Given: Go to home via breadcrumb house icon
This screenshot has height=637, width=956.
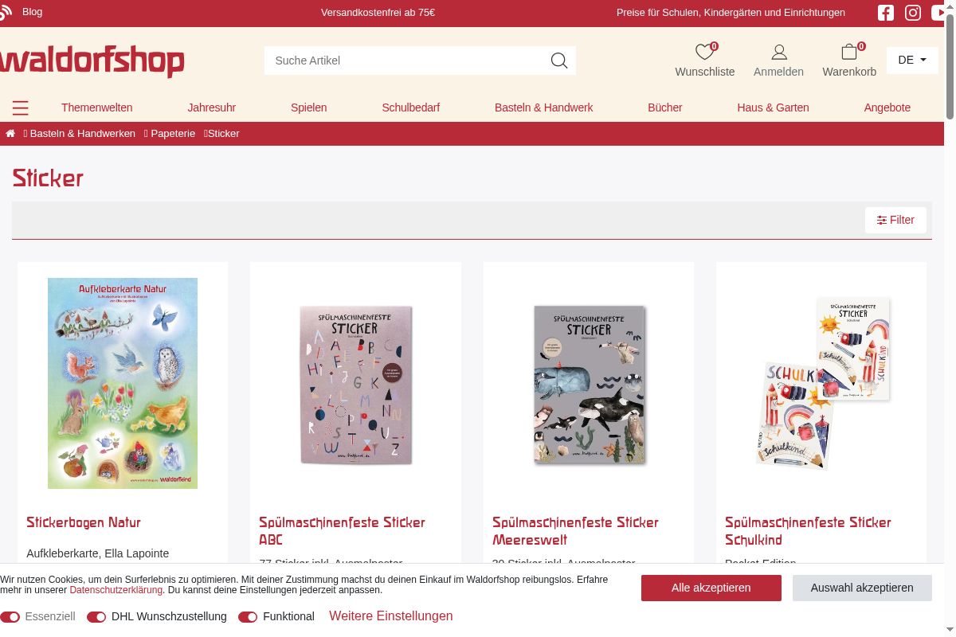Looking at the screenshot, I should point(10,134).
